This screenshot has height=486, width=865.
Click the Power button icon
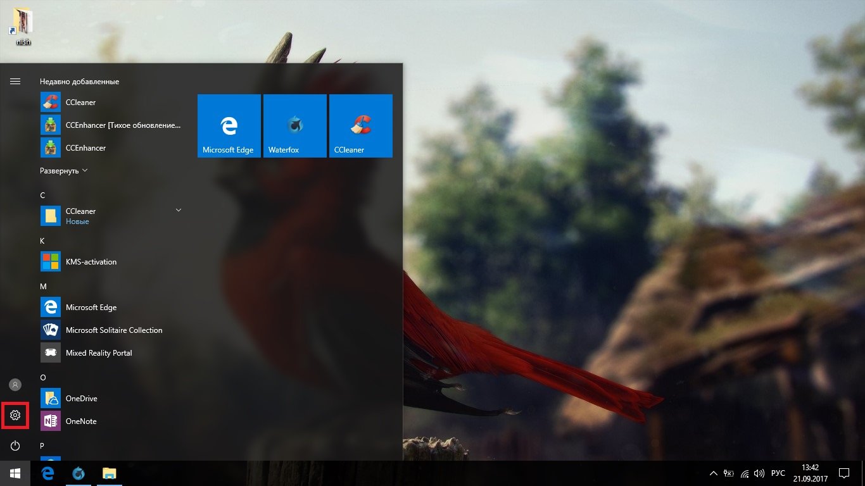(15, 445)
